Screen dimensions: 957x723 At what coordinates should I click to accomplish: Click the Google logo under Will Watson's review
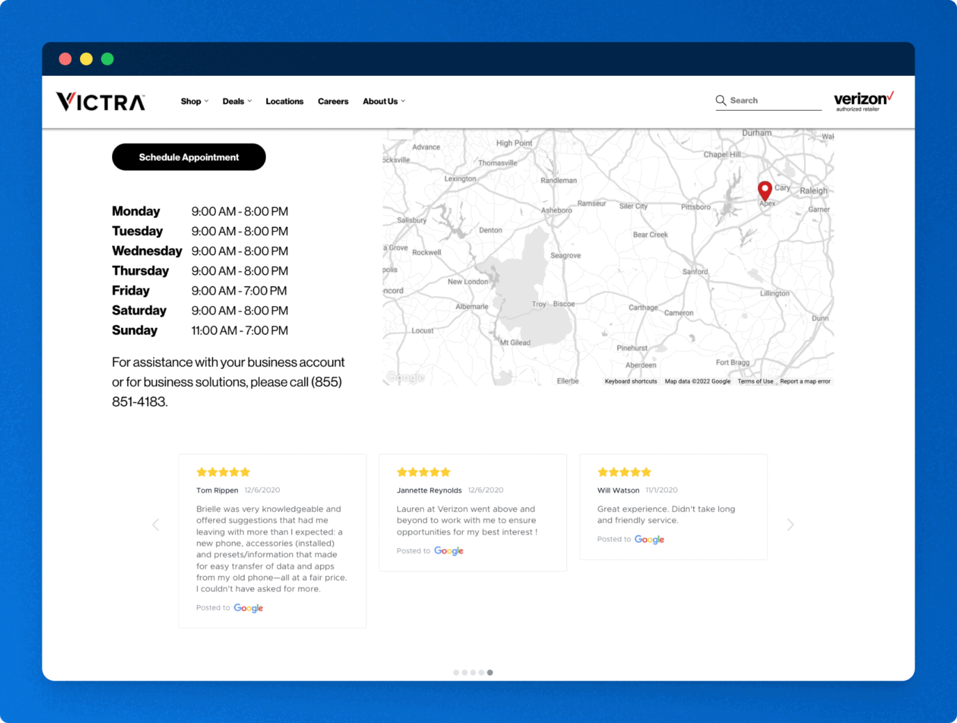(649, 539)
